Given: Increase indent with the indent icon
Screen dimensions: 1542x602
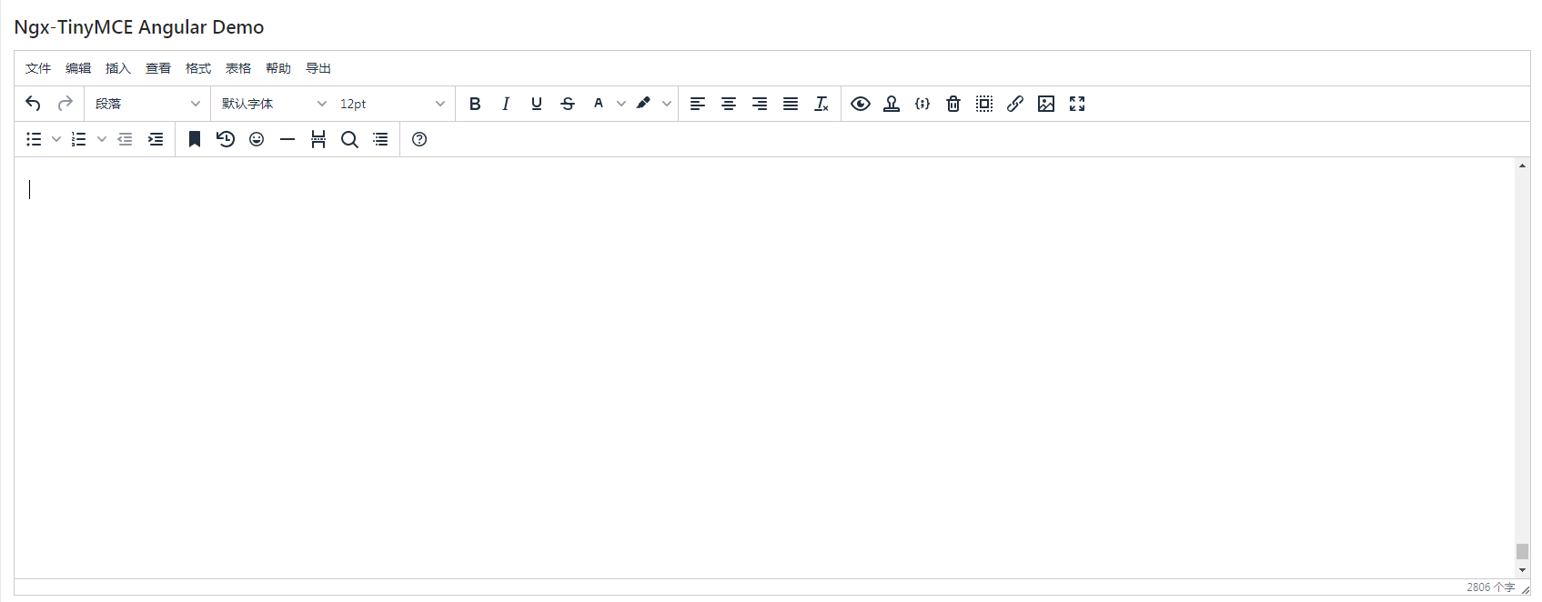Looking at the screenshot, I should tap(156, 139).
